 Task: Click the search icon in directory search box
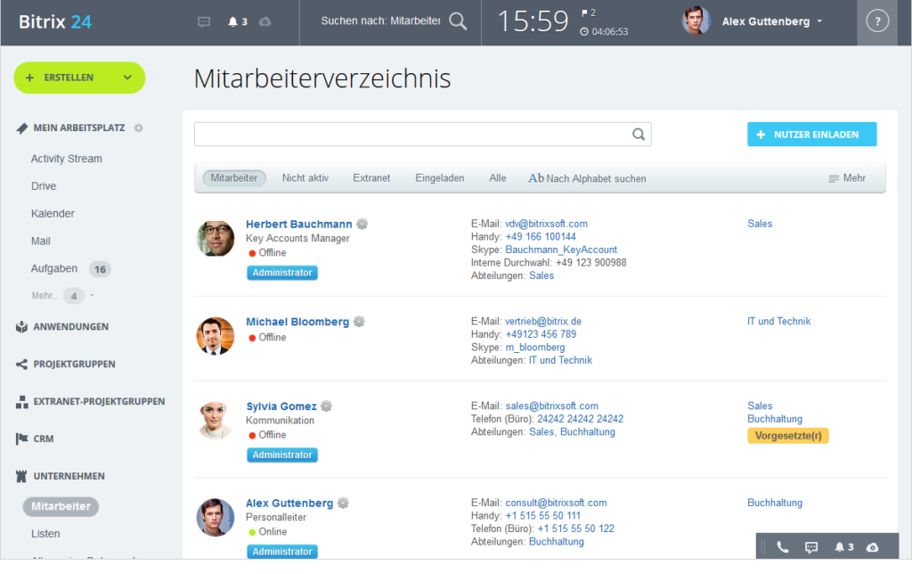tap(639, 135)
